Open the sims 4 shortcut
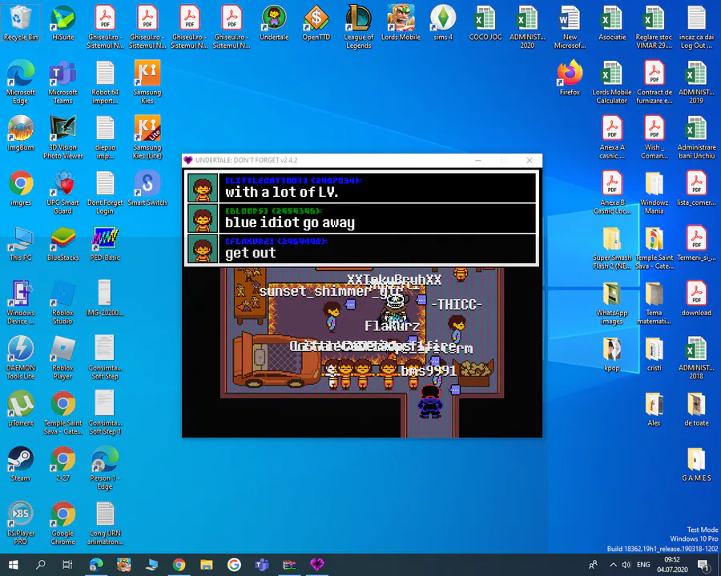 click(443, 23)
